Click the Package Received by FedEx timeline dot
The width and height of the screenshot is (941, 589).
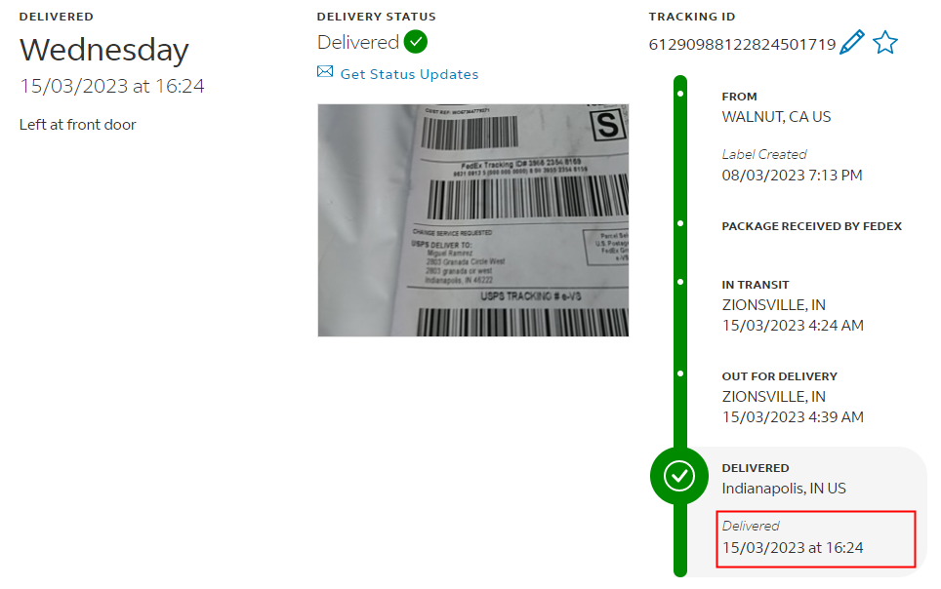pyautogui.click(x=680, y=223)
